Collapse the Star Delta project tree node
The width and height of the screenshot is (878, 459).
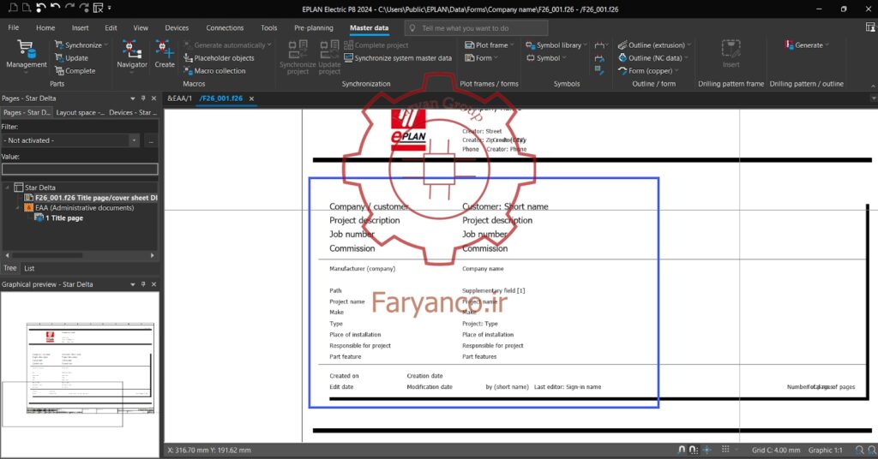coord(7,188)
